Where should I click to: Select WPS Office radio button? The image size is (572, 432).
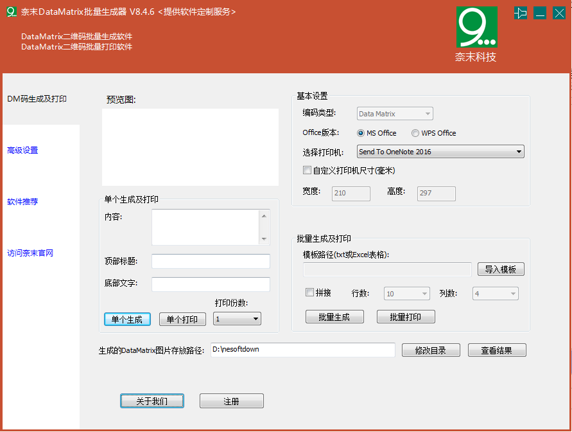415,133
